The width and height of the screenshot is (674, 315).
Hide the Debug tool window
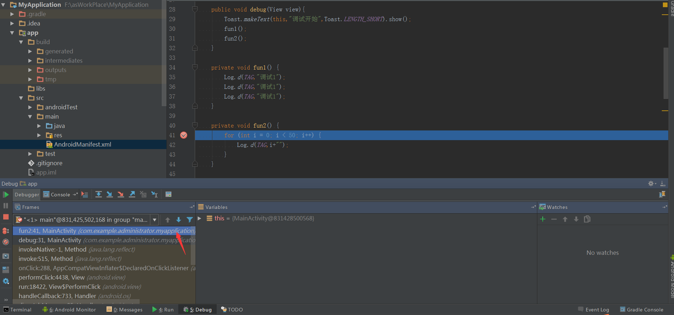coord(663,183)
